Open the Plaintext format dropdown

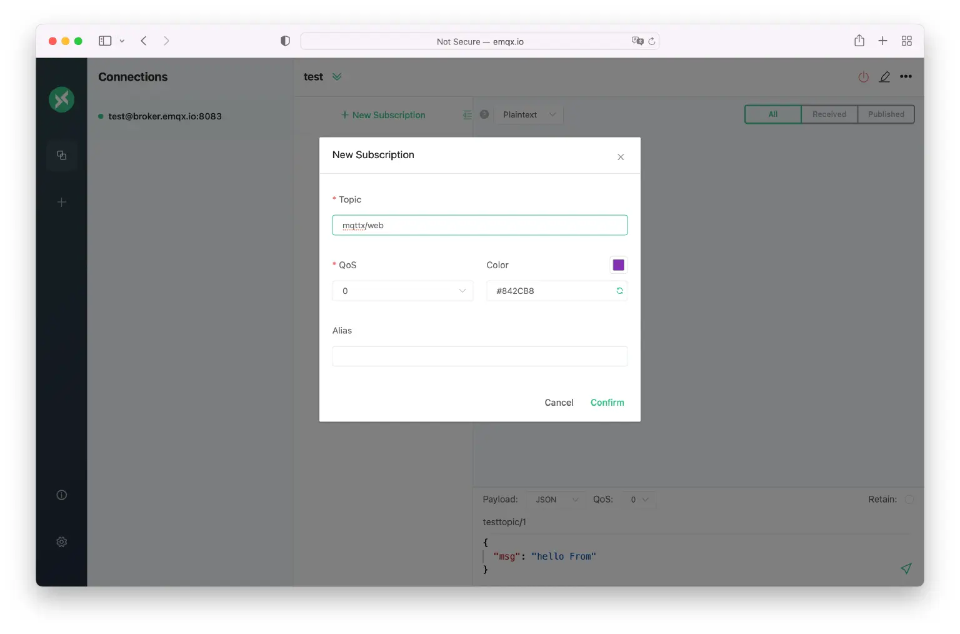click(x=529, y=114)
